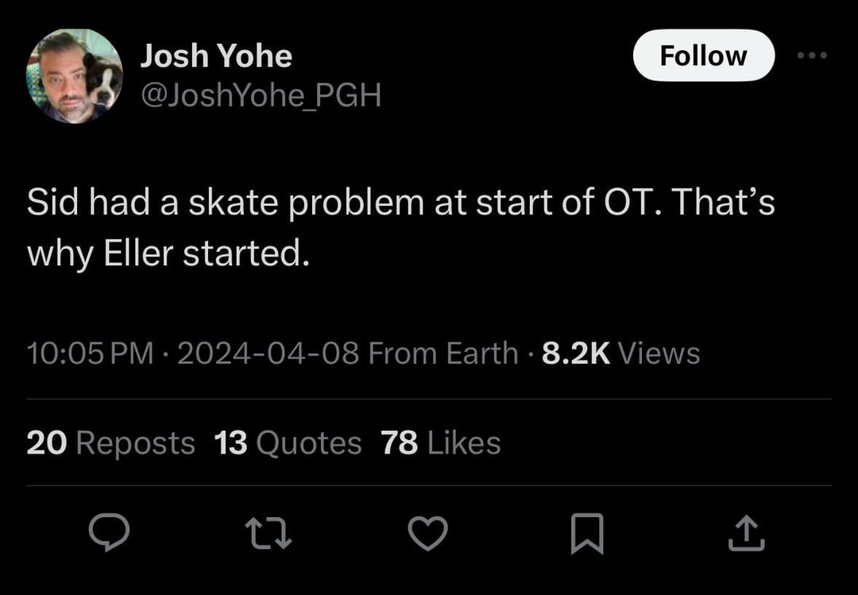Screen dimensions: 858x595
Task: Click Josh Yohe's profile avatar
Action: pyautogui.click(x=75, y=76)
